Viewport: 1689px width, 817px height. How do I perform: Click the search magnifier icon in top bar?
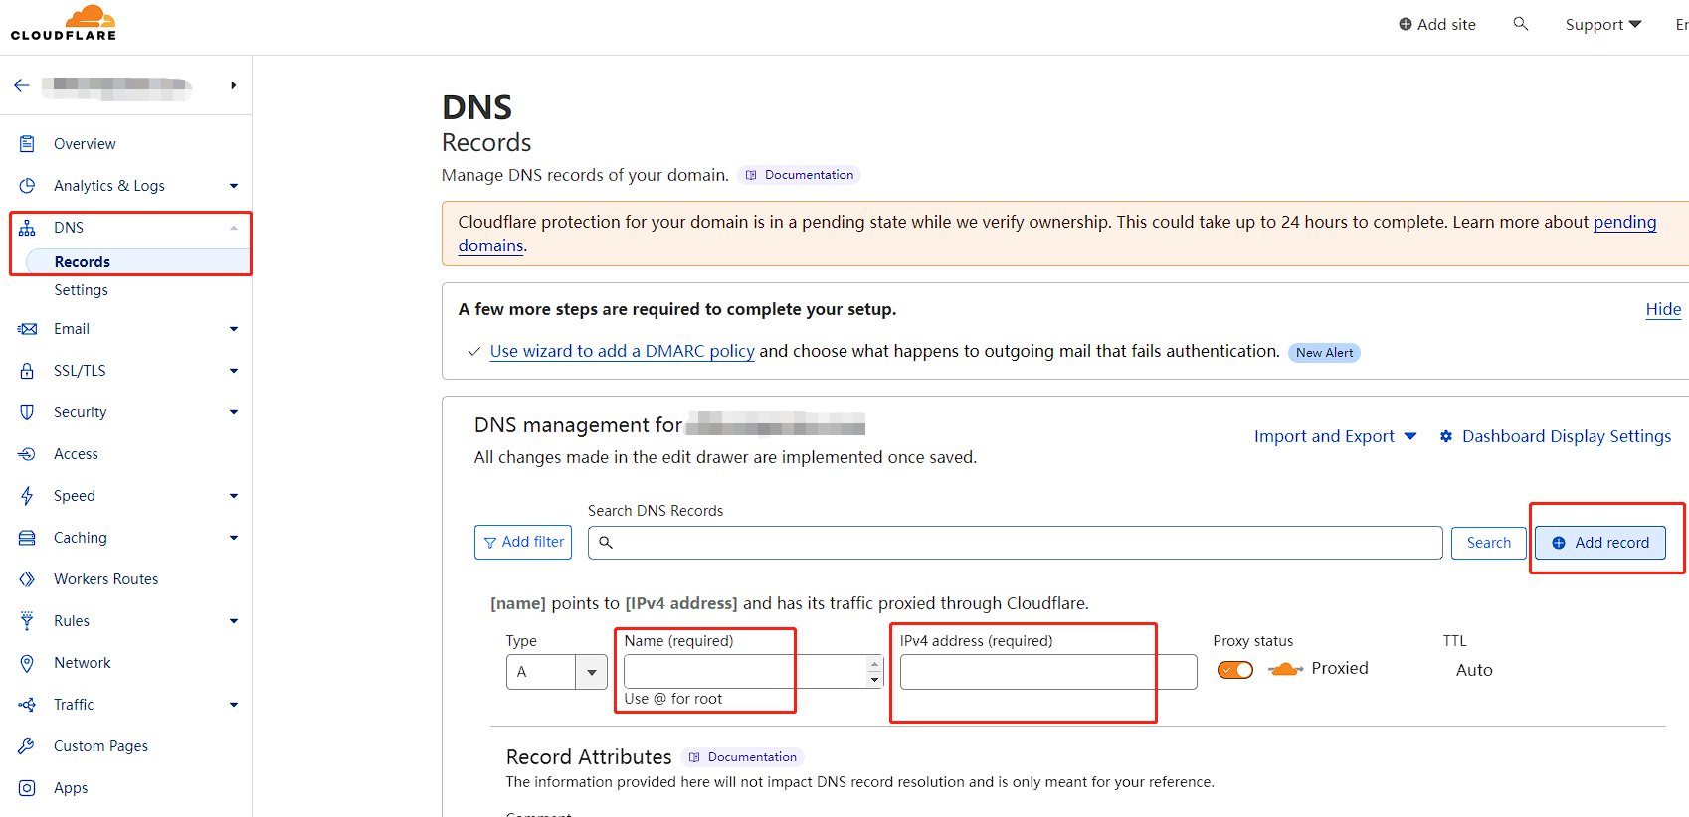point(1521,23)
